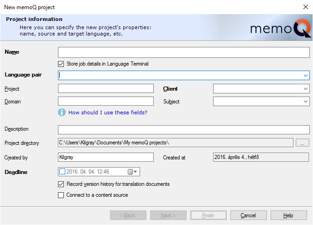
Task: Uncheck Store job details in Language Terminal
Action: (x=61, y=64)
